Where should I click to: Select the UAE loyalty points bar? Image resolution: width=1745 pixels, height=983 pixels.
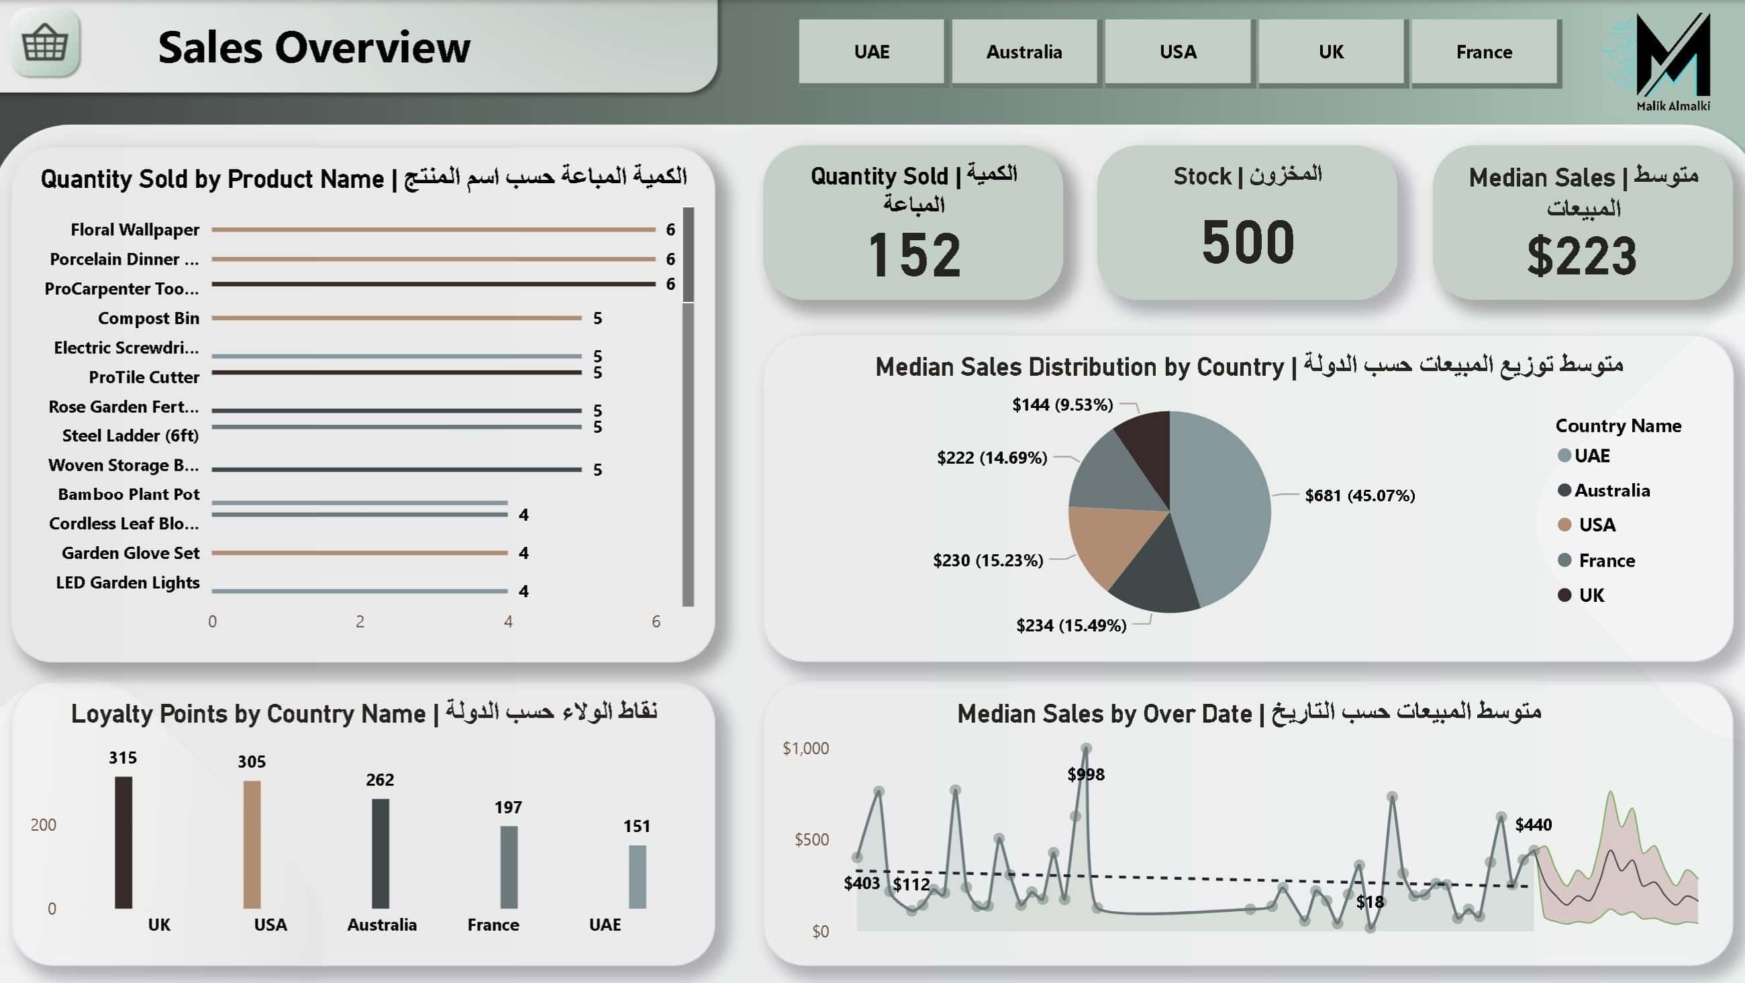(x=638, y=876)
